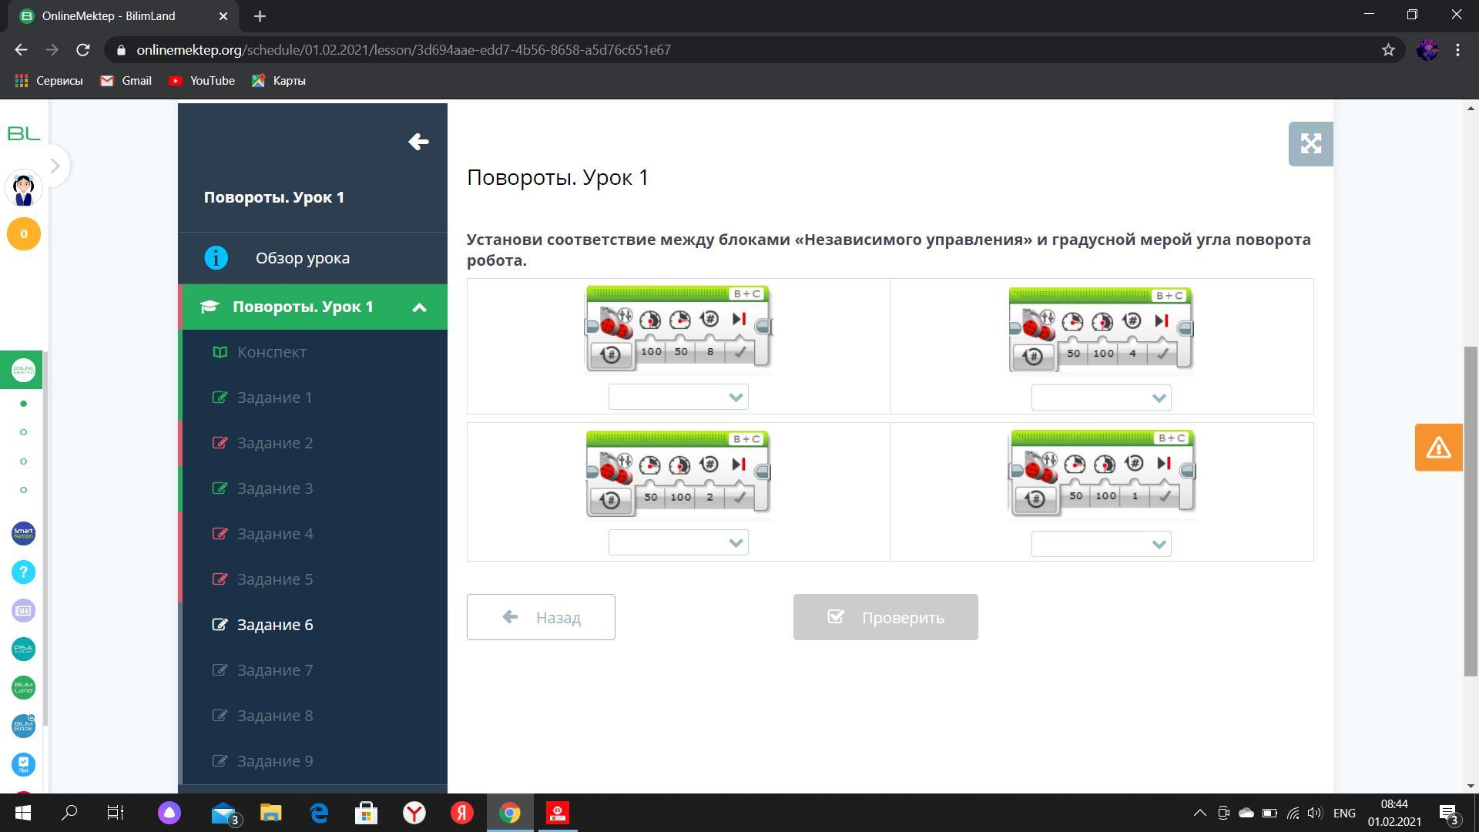Click the Проверить button
Viewport: 1479px width, 832px height.
885,617
